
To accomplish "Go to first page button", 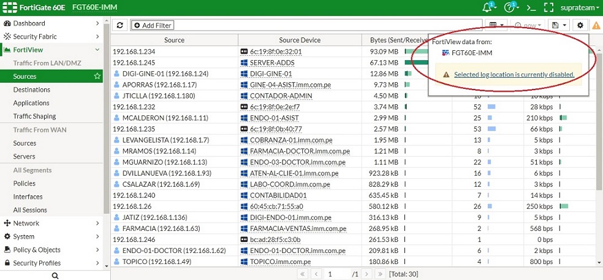I will (x=303, y=274).
